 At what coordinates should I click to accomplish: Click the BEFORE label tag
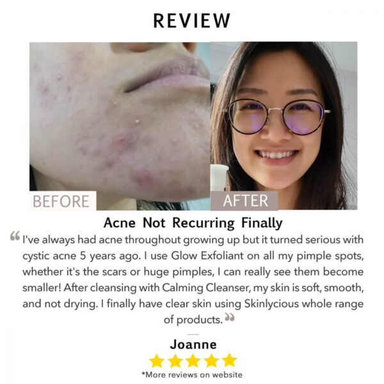click(63, 201)
